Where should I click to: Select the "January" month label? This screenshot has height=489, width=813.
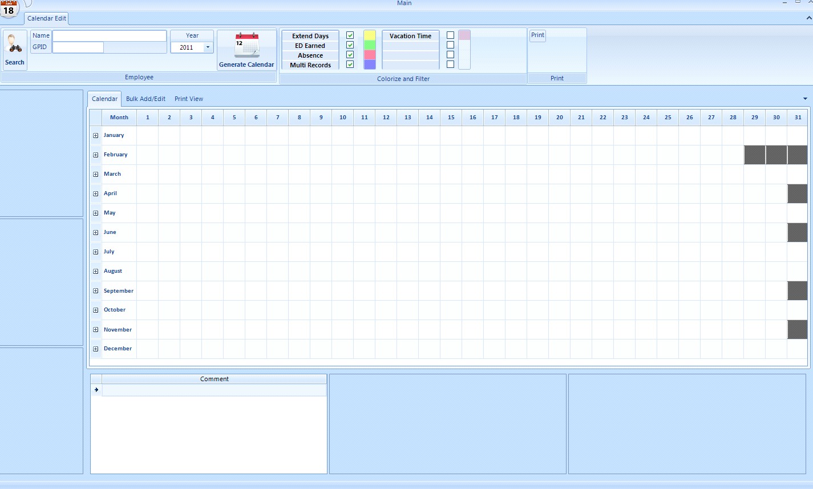click(x=114, y=135)
